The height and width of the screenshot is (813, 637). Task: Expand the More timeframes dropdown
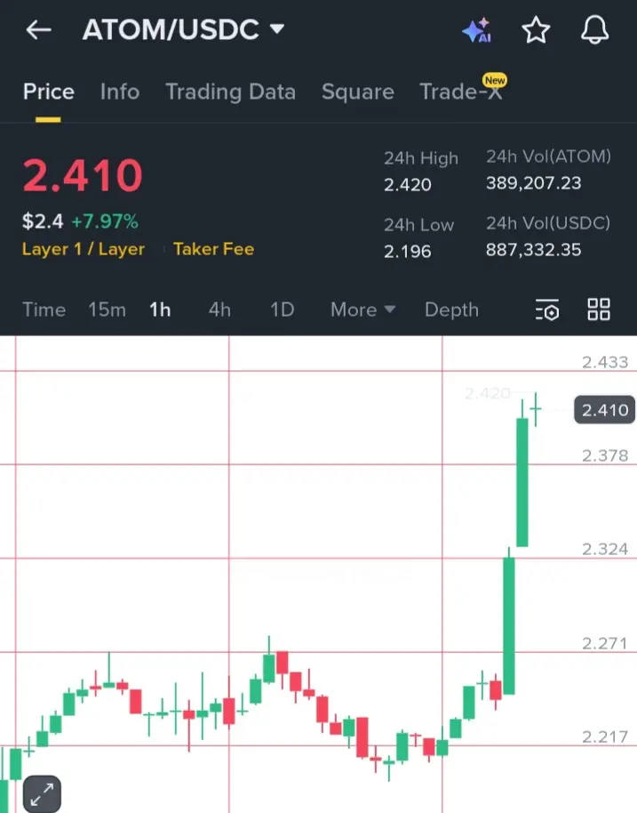tap(362, 310)
